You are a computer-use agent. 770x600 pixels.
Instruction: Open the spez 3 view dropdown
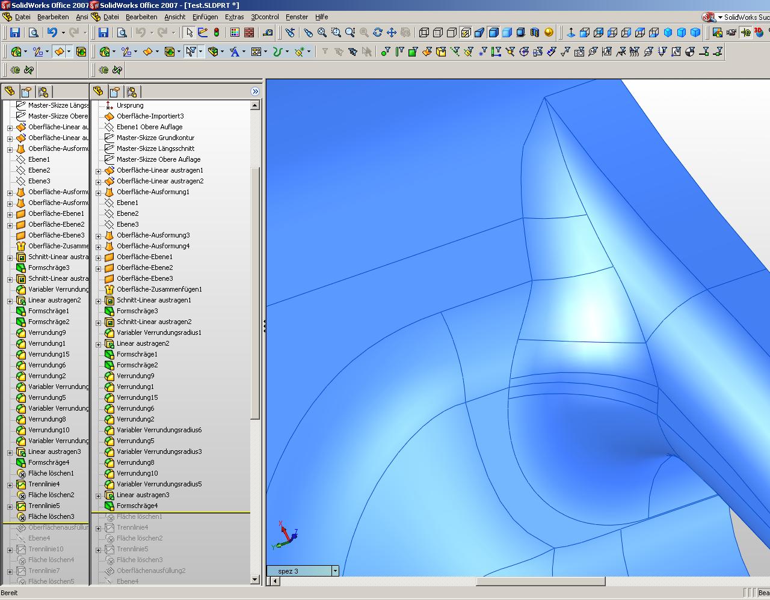pos(335,571)
